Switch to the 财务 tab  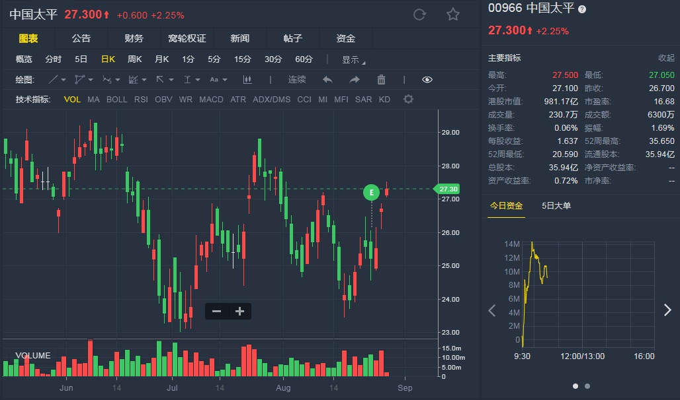tap(134, 38)
